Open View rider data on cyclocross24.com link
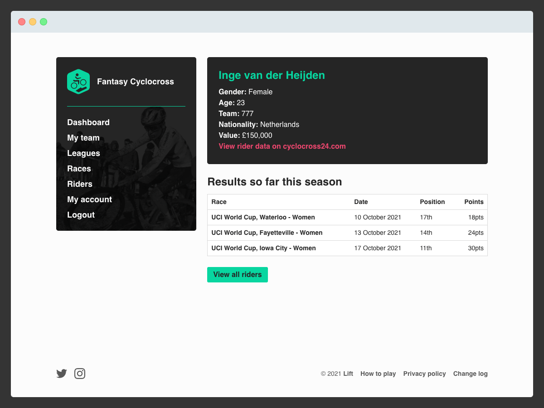Image resolution: width=544 pixels, height=408 pixels. (282, 146)
